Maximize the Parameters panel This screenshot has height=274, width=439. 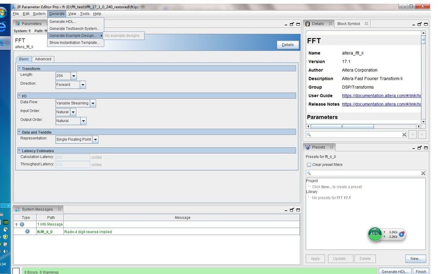point(298,24)
